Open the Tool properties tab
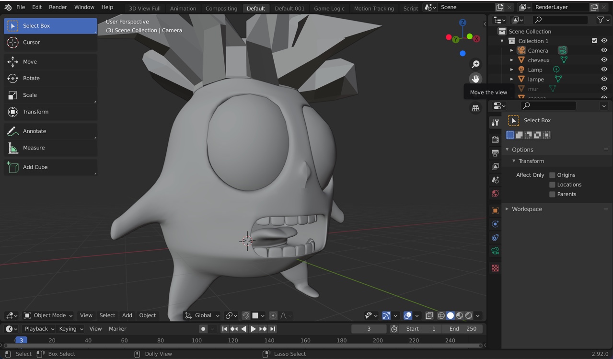This screenshot has width=613, height=359. tap(495, 123)
